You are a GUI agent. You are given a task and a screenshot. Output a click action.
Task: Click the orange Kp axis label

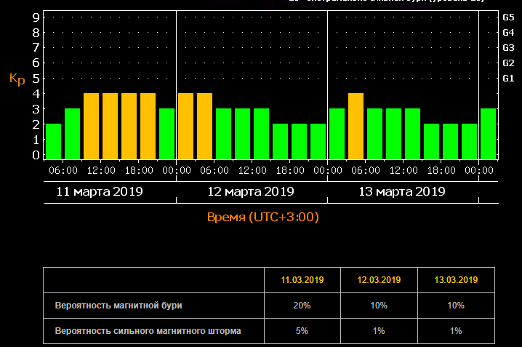pos(17,79)
